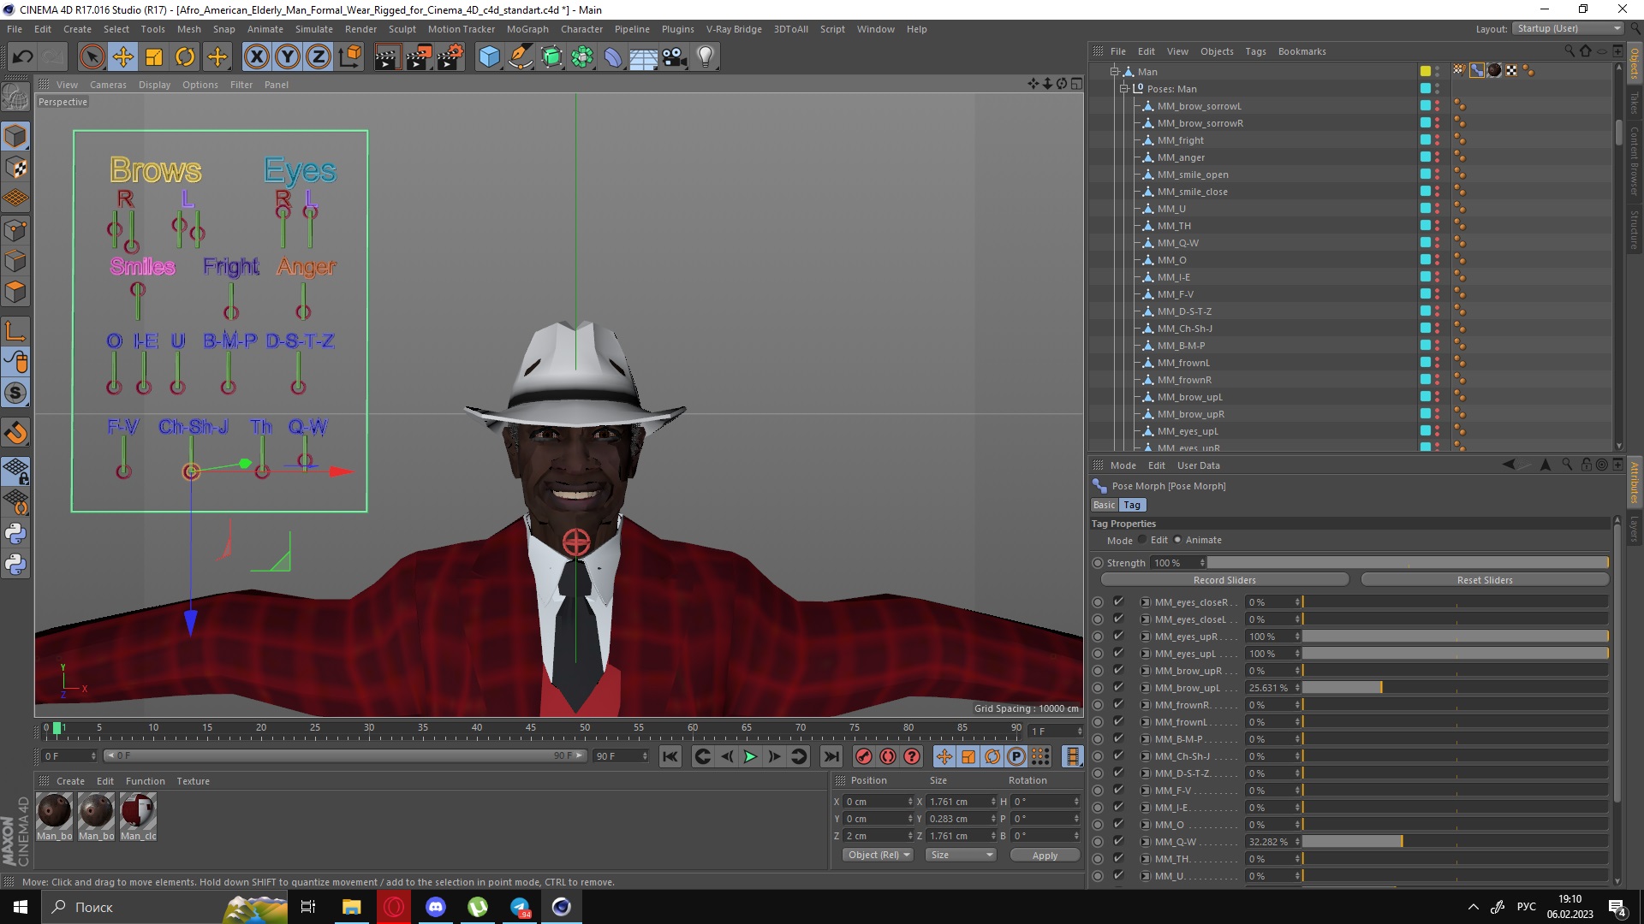Open Opera browser from the taskbar
Viewport: 1644px width, 924px height.
pyautogui.click(x=394, y=907)
